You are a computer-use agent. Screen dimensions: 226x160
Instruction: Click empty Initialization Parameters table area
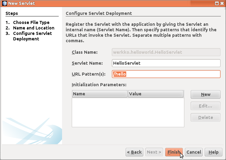tap(128, 112)
